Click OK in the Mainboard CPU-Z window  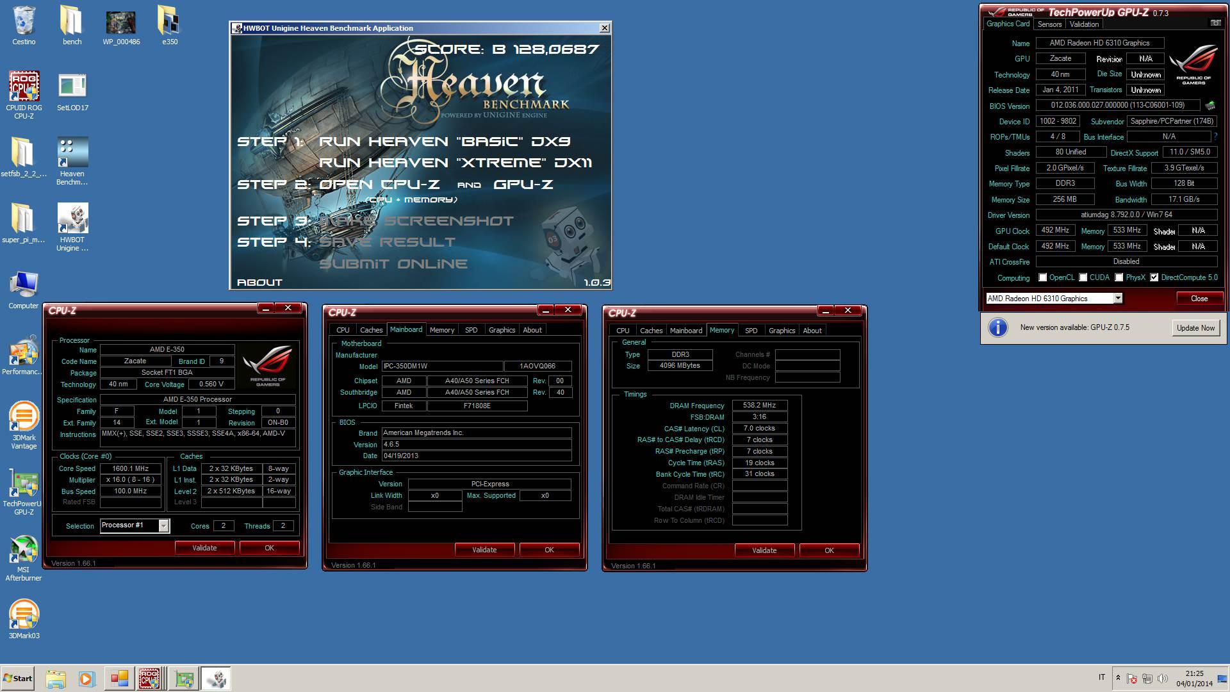(x=549, y=550)
